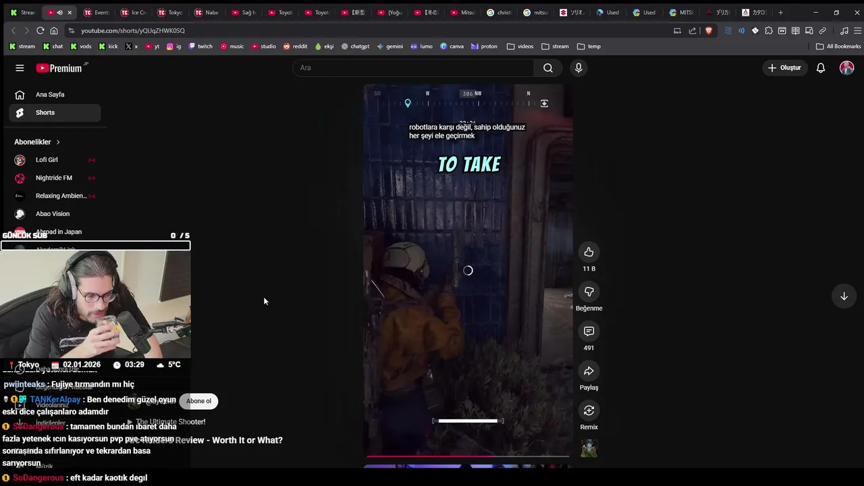Click the sound channel thumbnail below Remix
The image size is (864, 486).
589,448
